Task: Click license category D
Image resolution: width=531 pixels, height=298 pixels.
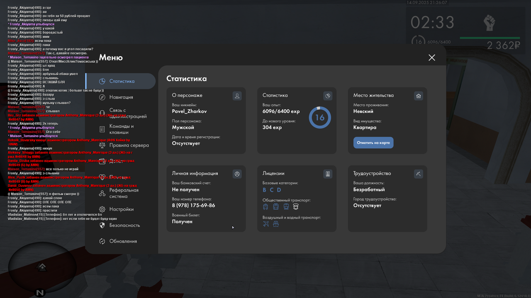Action: point(279,190)
